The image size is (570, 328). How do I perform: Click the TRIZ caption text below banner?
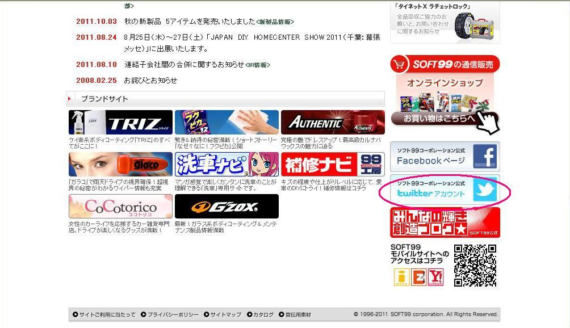(x=119, y=143)
